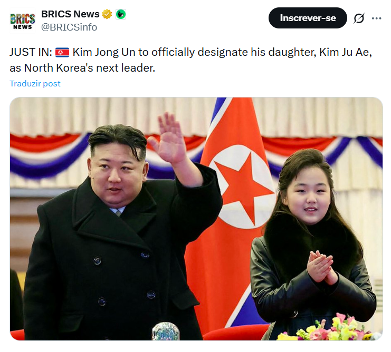
Task: Open the @BRICSinfo handle
Action: tap(69, 27)
